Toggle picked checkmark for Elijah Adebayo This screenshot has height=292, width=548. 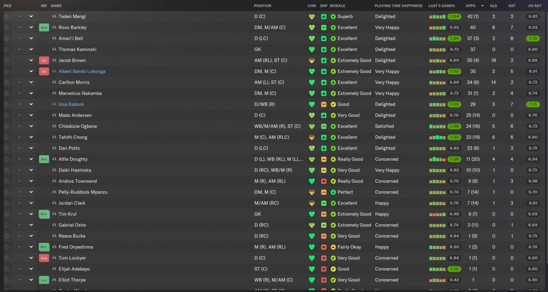point(6,269)
